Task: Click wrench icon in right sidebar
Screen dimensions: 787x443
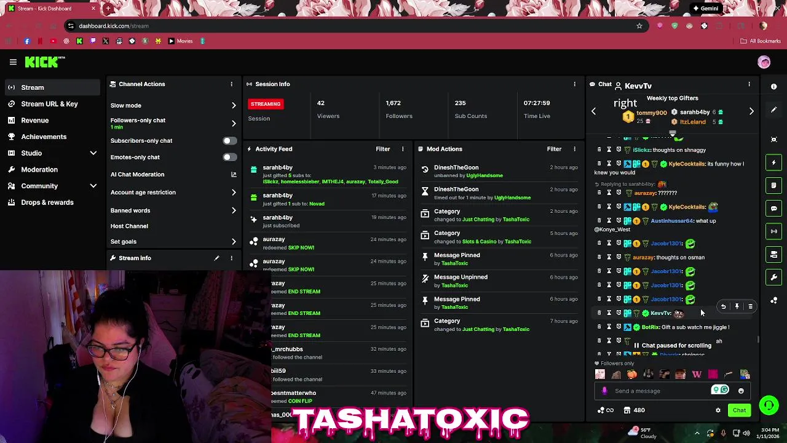Action: pyautogui.click(x=773, y=277)
